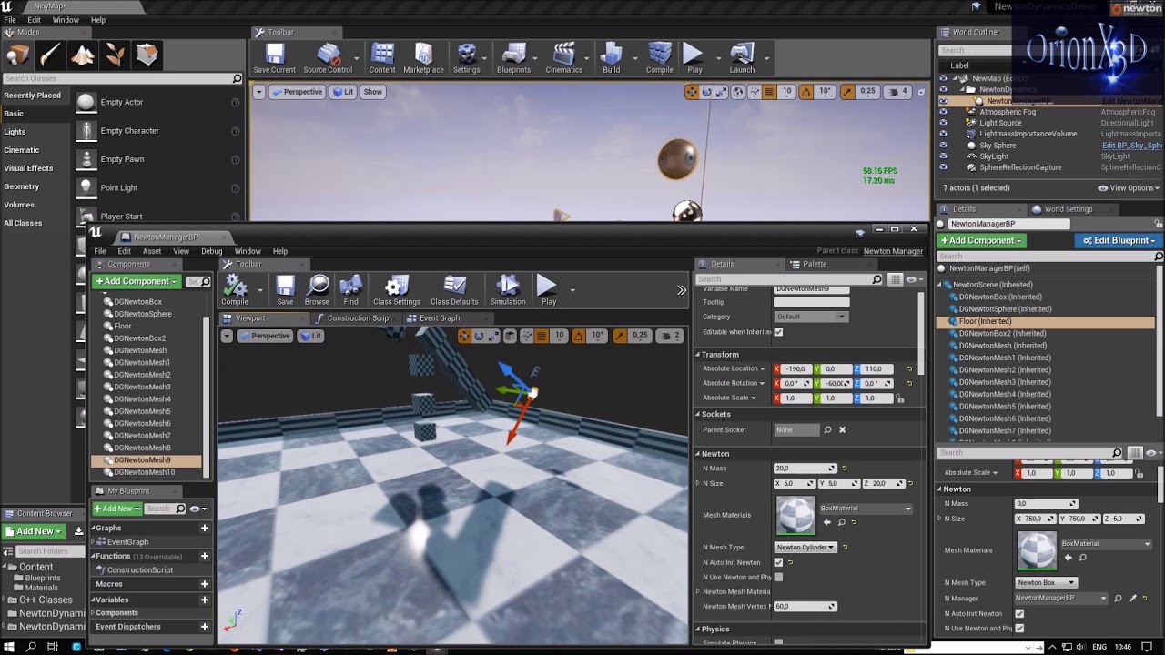Screen dimensions: 1165x655
Task: Click Simulation in blueprint toolbar
Action: coord(508,290)
